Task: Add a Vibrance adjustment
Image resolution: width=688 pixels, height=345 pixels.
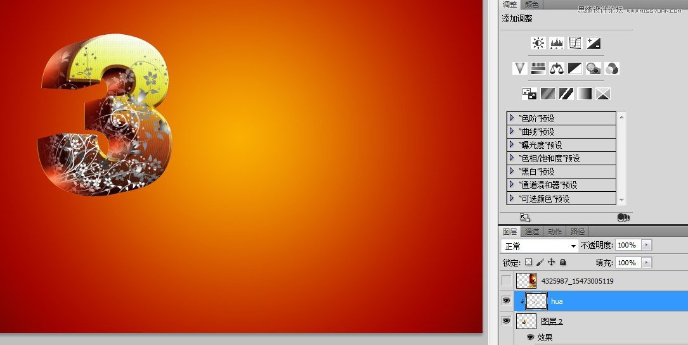Action: 520,68
